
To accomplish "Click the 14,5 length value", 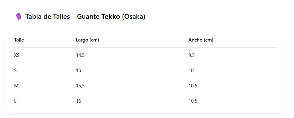I will coord(80,55).
